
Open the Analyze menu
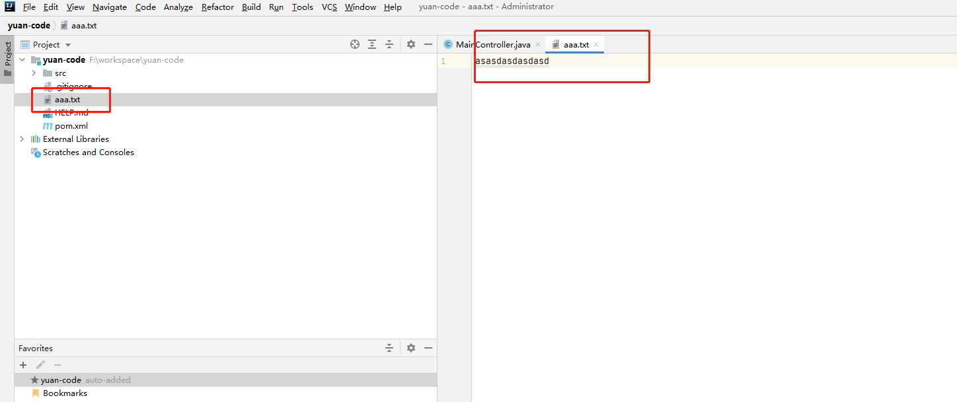178,7
